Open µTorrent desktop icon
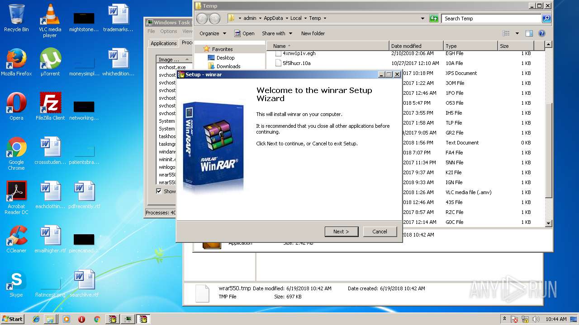 coord(50,63)
